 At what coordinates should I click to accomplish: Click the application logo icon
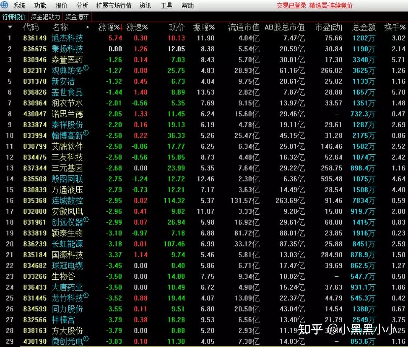click(4, 5)
